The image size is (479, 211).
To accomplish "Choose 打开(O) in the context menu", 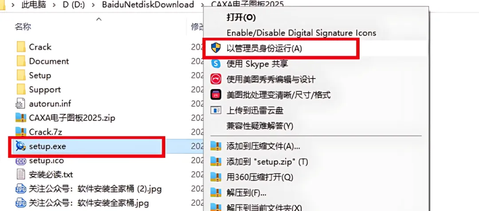I will [241, 17].
